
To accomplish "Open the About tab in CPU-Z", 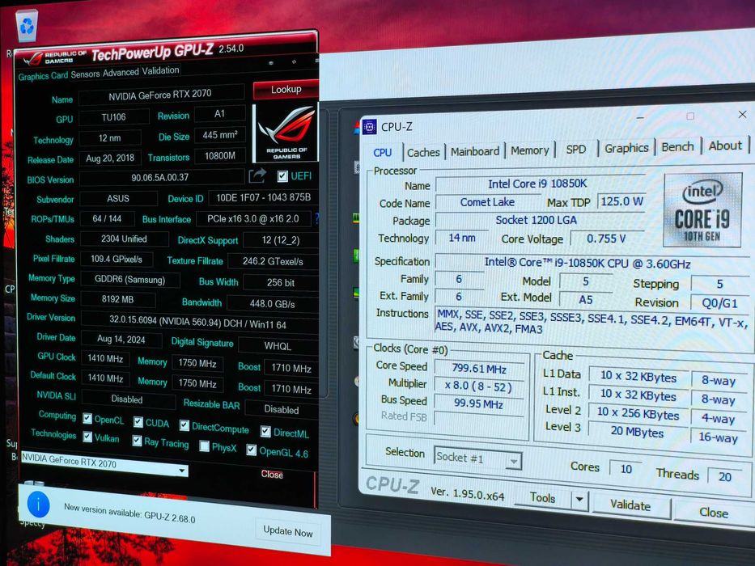I will (725, 146).
